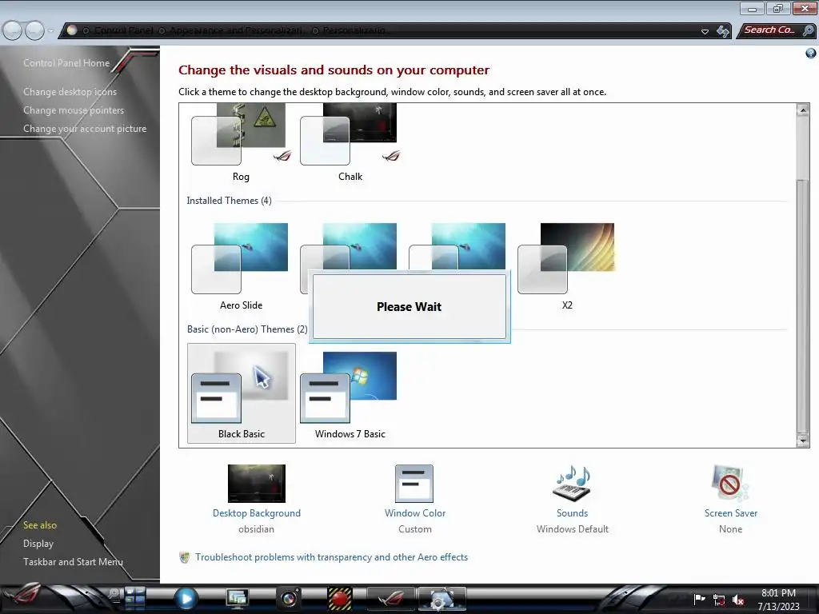Open Change mouse pointers
The image size is (819, 614).
click(74, 110)
